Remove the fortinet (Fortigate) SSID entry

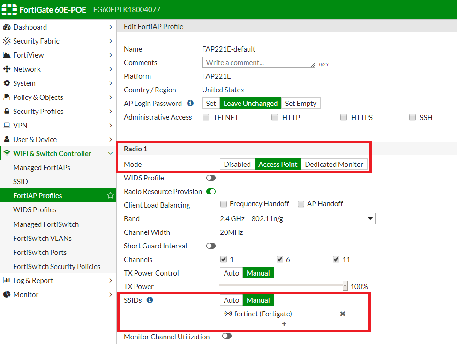(342, 314)
